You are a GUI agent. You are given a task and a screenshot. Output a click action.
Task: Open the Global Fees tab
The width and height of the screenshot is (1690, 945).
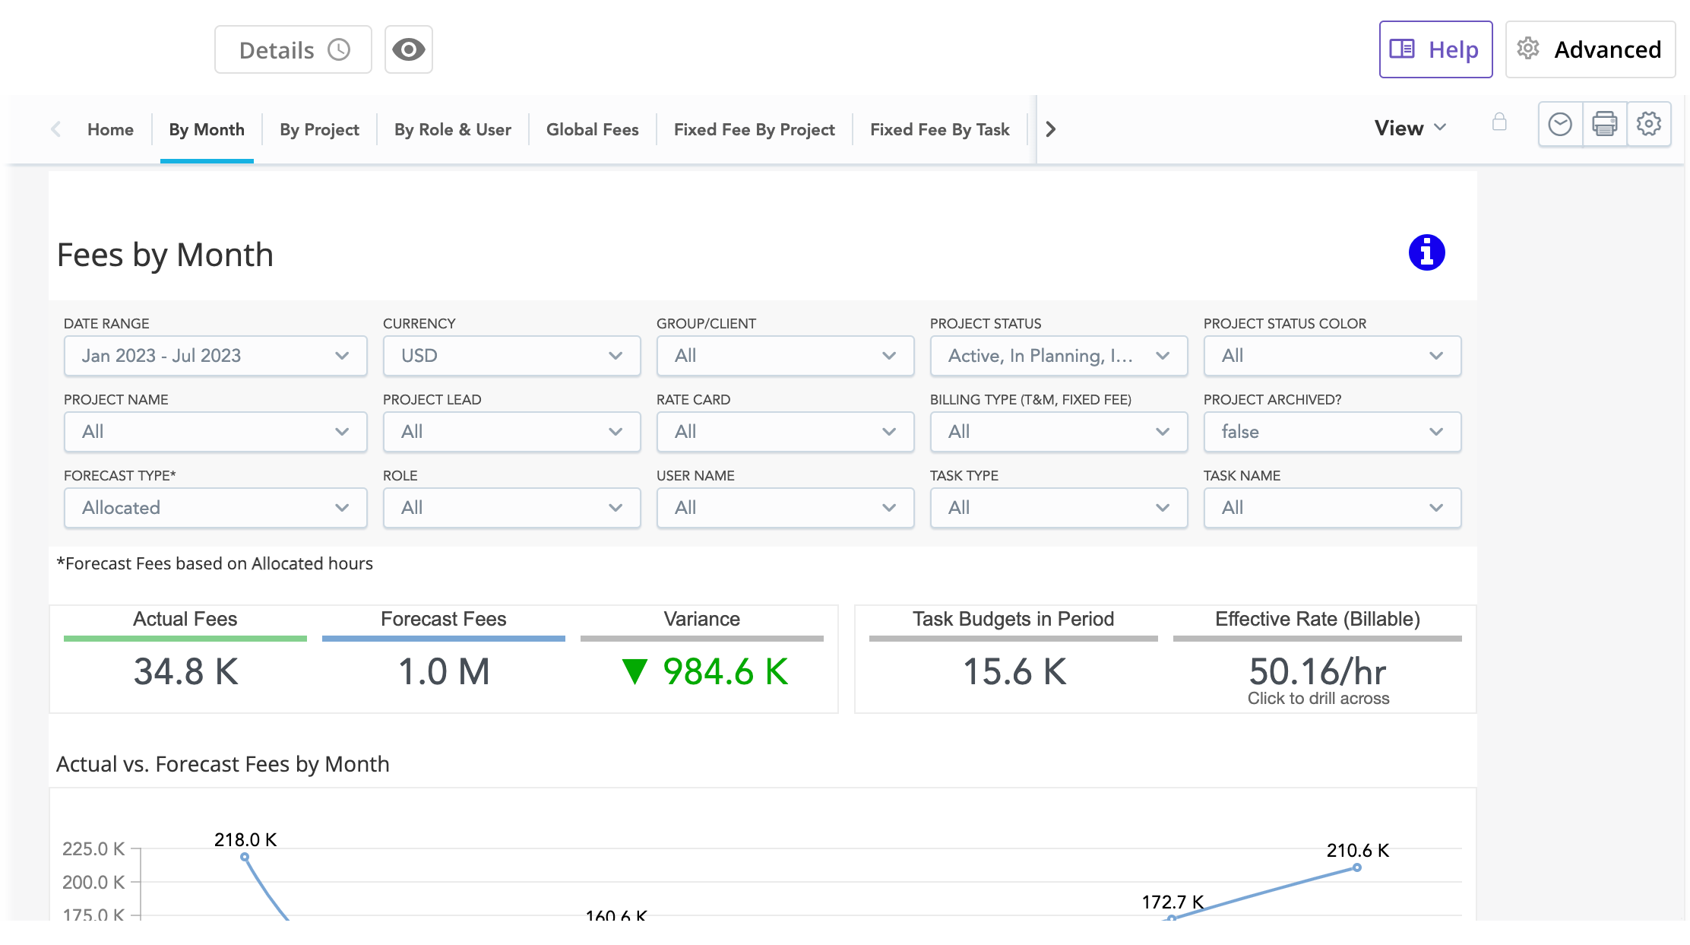point(592,130)
